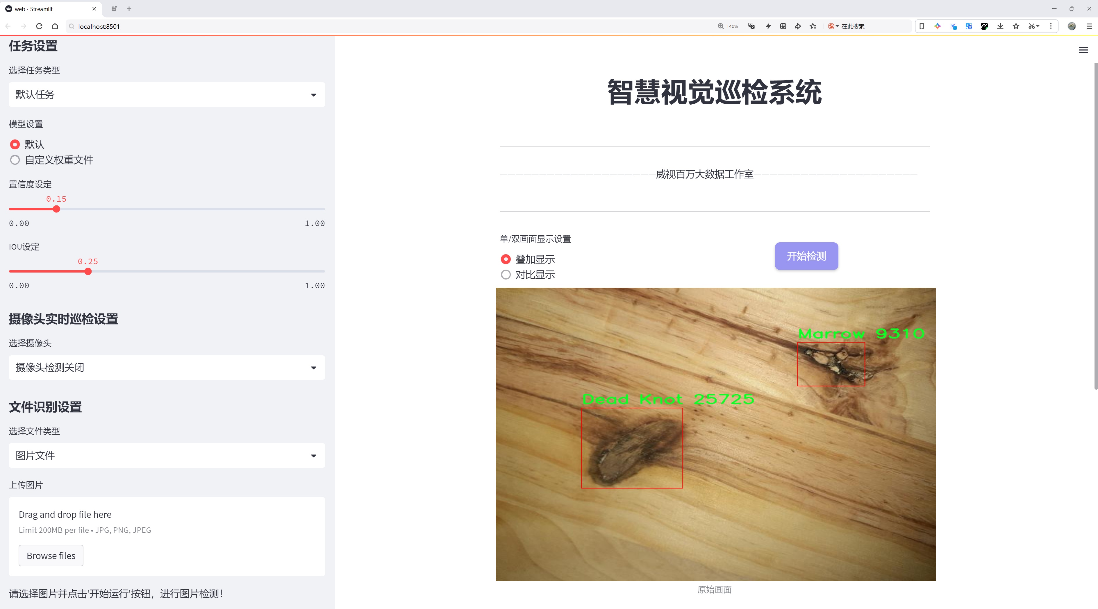Open a new browser tab with plus

click(x=129, y=8)
